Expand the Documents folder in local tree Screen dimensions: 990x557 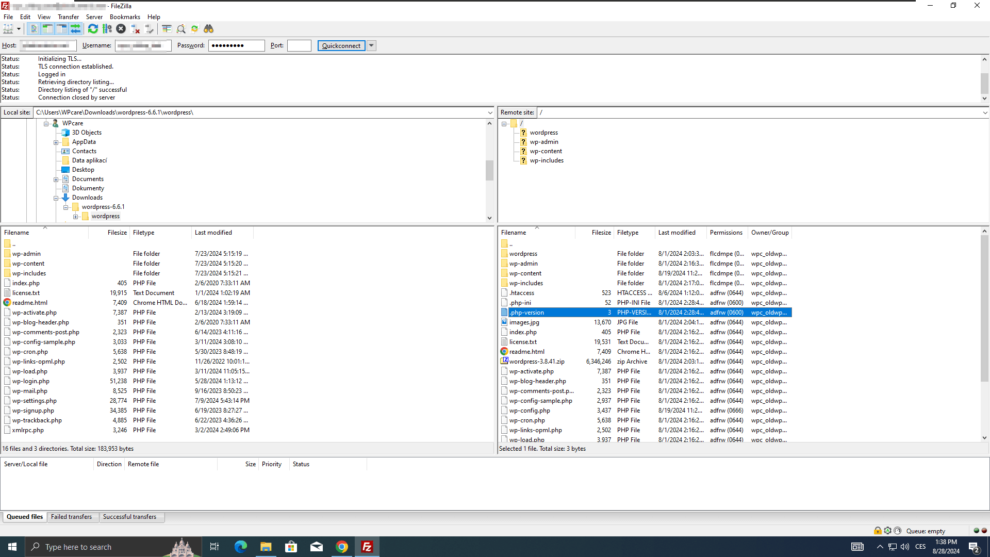tap(56, 179)
